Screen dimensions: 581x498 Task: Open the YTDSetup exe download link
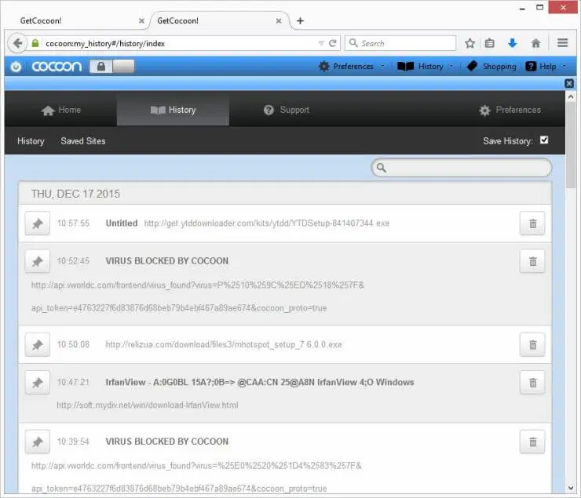(x=267, y=223)
